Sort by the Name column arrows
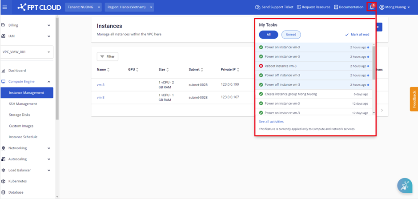This screenshot has width=418, height=199. coord(109,70)
